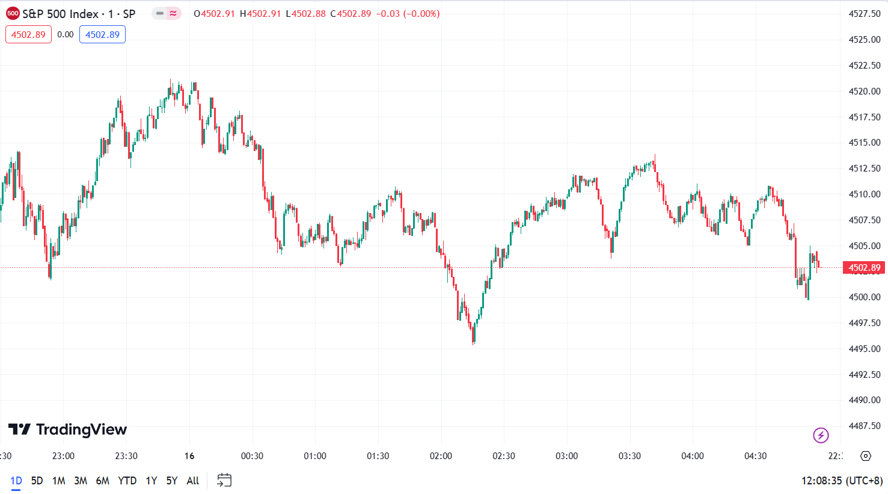Click the S&P 500 red symbol logo
The height and width of the screenshot is (494, 888).
click(13, 13)
